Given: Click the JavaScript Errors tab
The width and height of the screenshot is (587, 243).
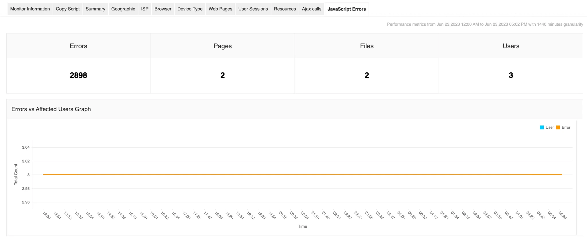Looking at the screenshot, I should pos(347,9).
